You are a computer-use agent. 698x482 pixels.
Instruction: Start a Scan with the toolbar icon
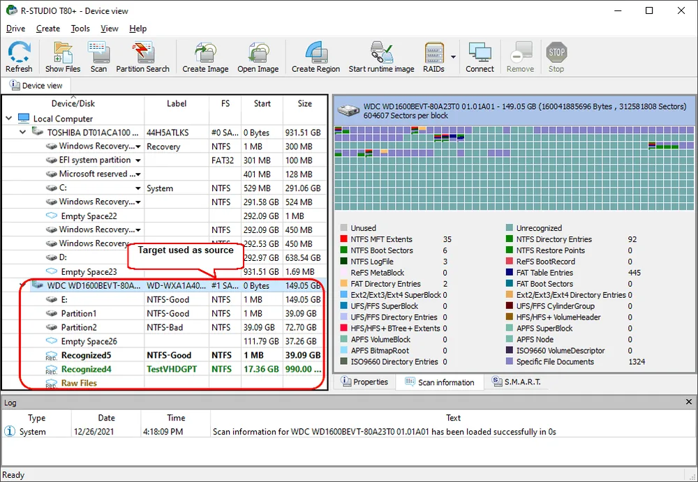click(x=98, y=57)
